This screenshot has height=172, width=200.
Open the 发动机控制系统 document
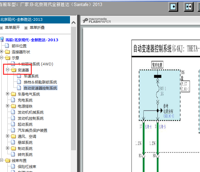click(x=30, y=118)
